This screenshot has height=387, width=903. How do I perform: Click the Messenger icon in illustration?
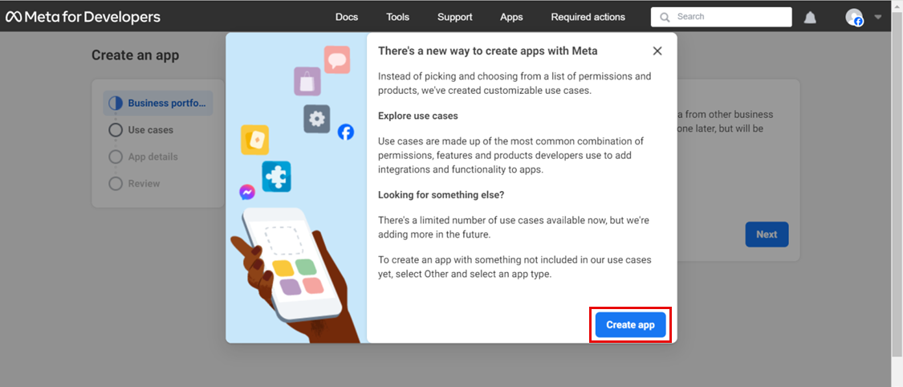[247, 192]
